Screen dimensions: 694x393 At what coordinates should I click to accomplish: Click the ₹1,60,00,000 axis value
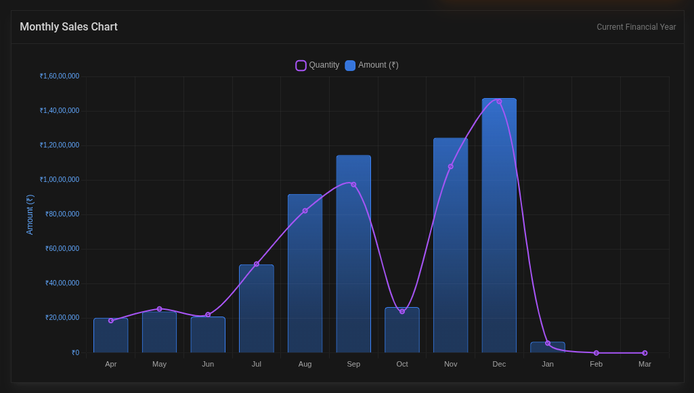point(59,76)
